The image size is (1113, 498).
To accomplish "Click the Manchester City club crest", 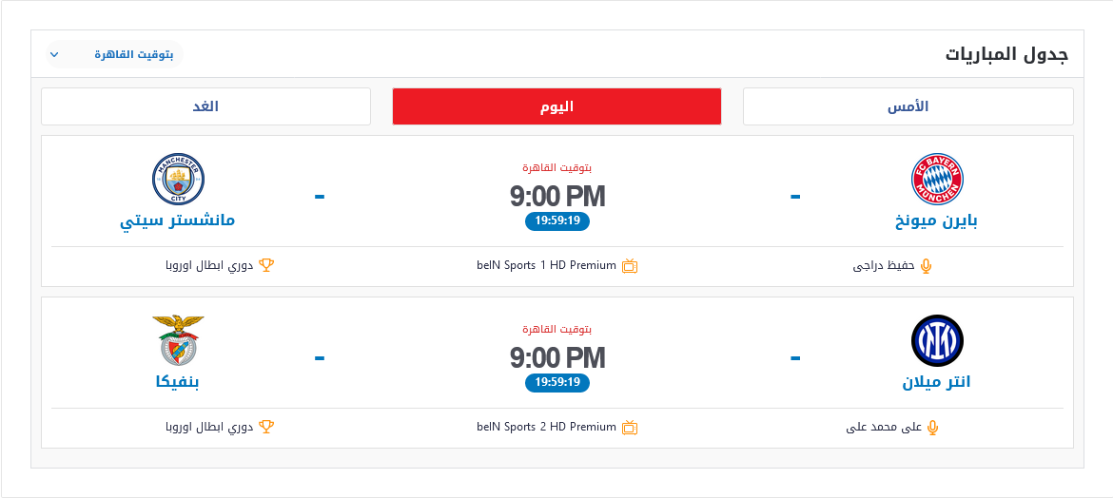I will pyautogui.click(x=178, y=179).
